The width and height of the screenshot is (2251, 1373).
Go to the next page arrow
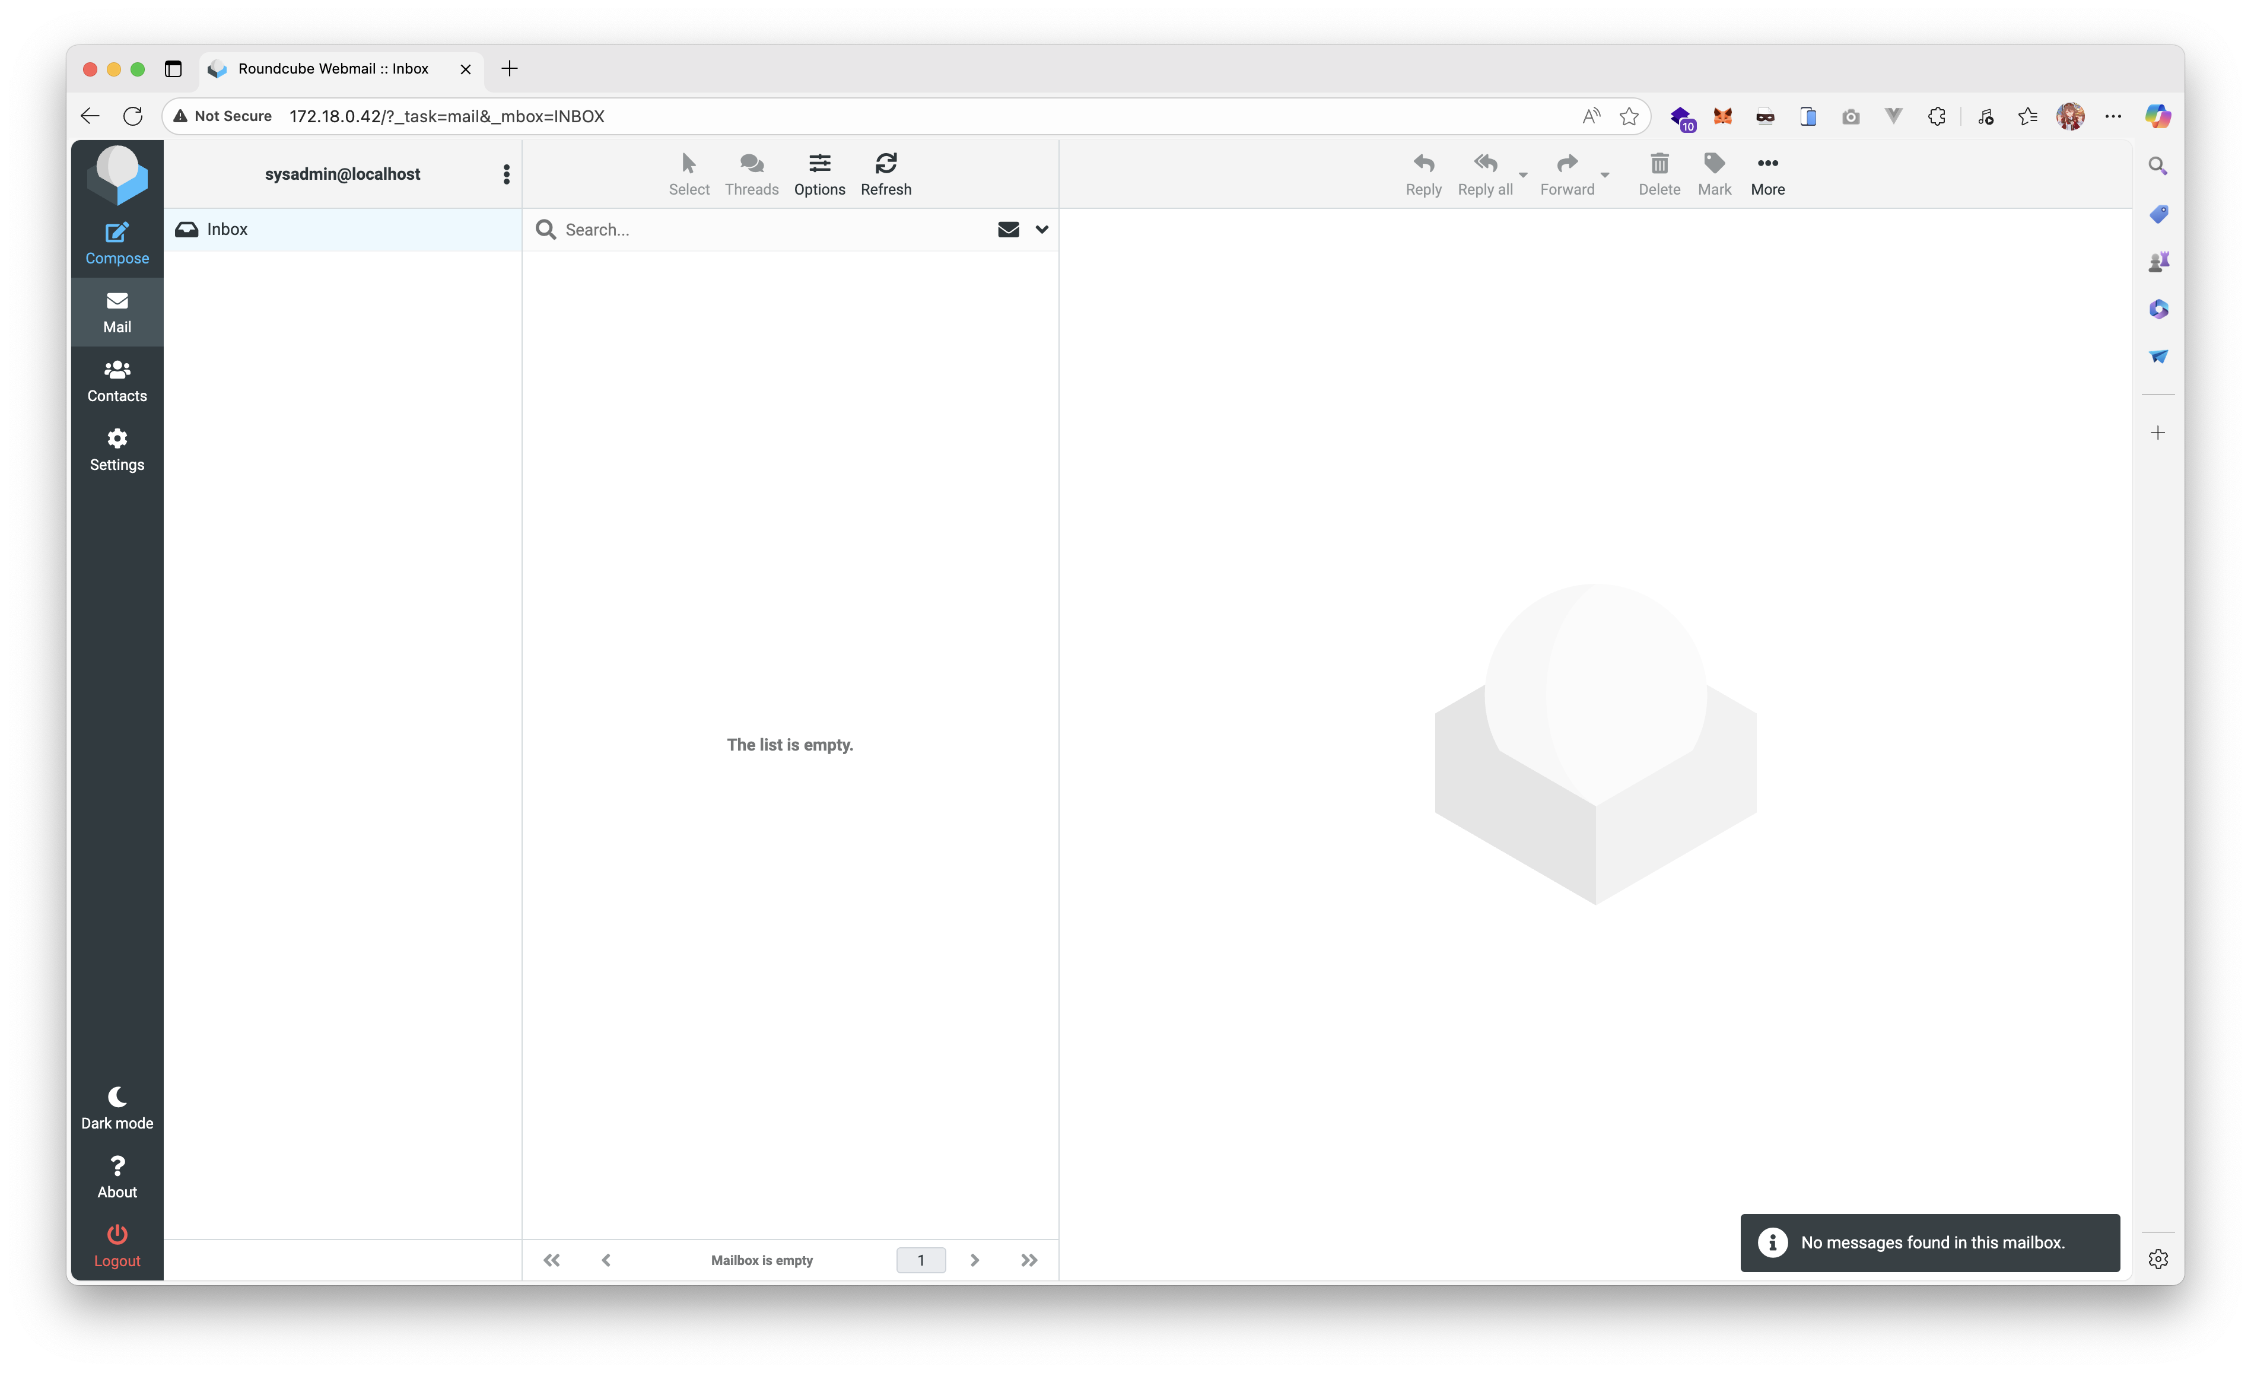click(x=974, y=1261)
